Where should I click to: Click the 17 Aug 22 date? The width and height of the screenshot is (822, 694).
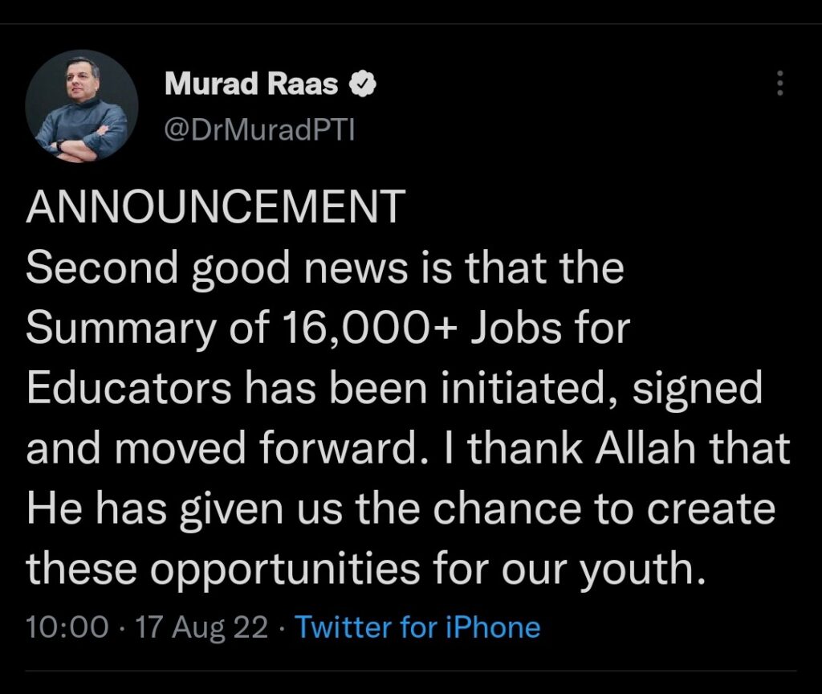[203, 627]
